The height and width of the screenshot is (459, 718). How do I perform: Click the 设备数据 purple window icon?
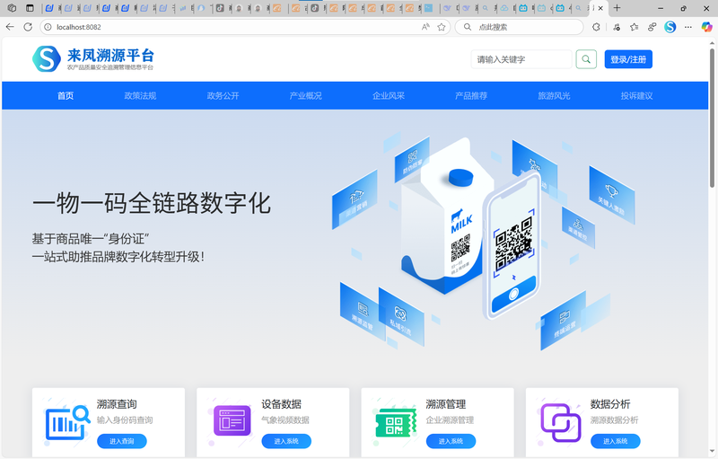coord(232,420)
